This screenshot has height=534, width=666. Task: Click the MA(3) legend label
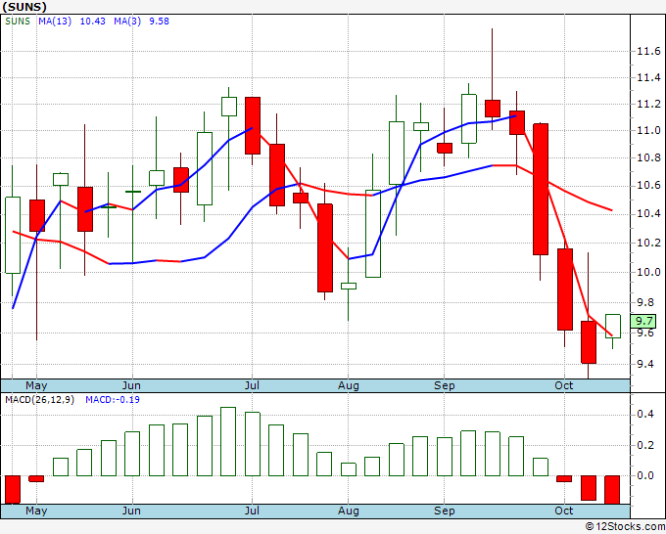point(127,22)
